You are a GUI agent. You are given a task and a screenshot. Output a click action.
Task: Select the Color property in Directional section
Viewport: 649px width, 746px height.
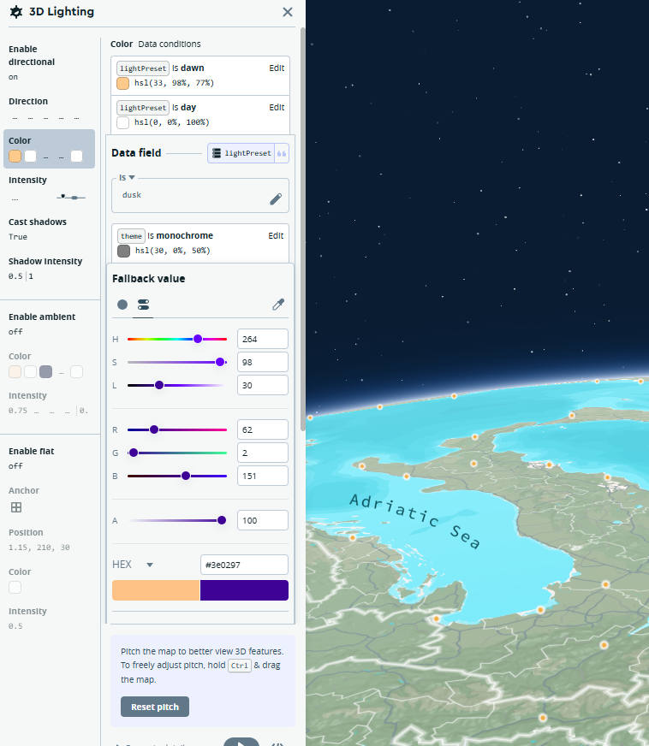[x=49, y=149]
